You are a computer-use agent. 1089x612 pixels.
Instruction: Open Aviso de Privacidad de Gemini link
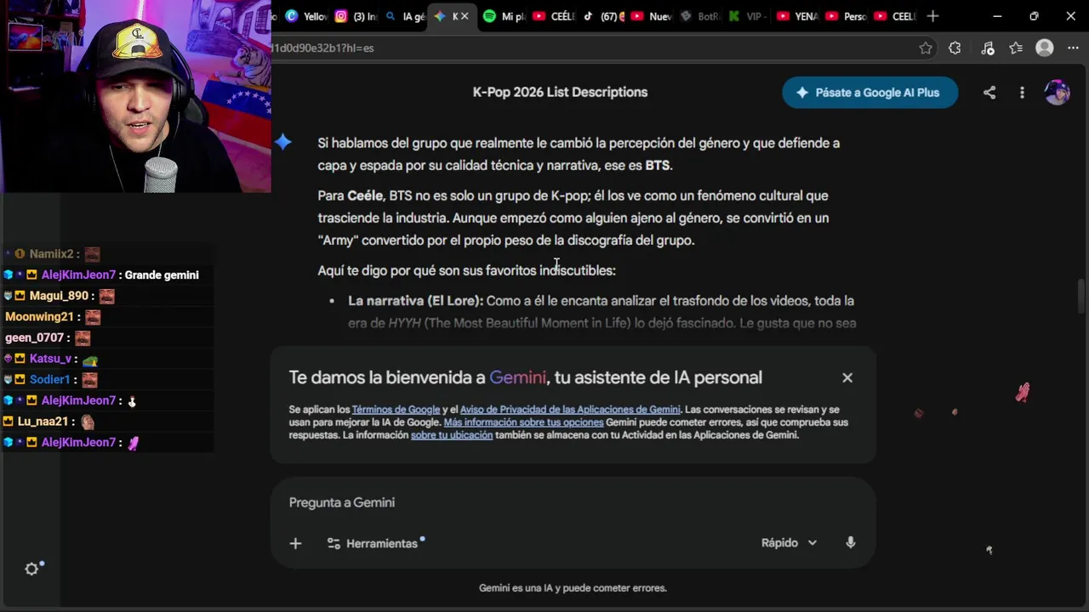(570, 410)
